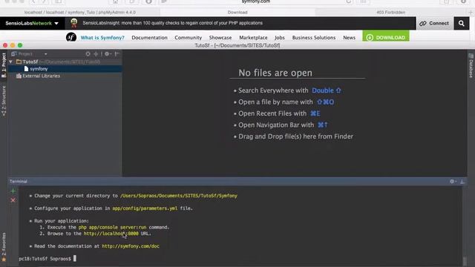Screen dimensions: 475x267
Task: Click the green DOWNLOAD button
Action: click(x=386, y=37)
